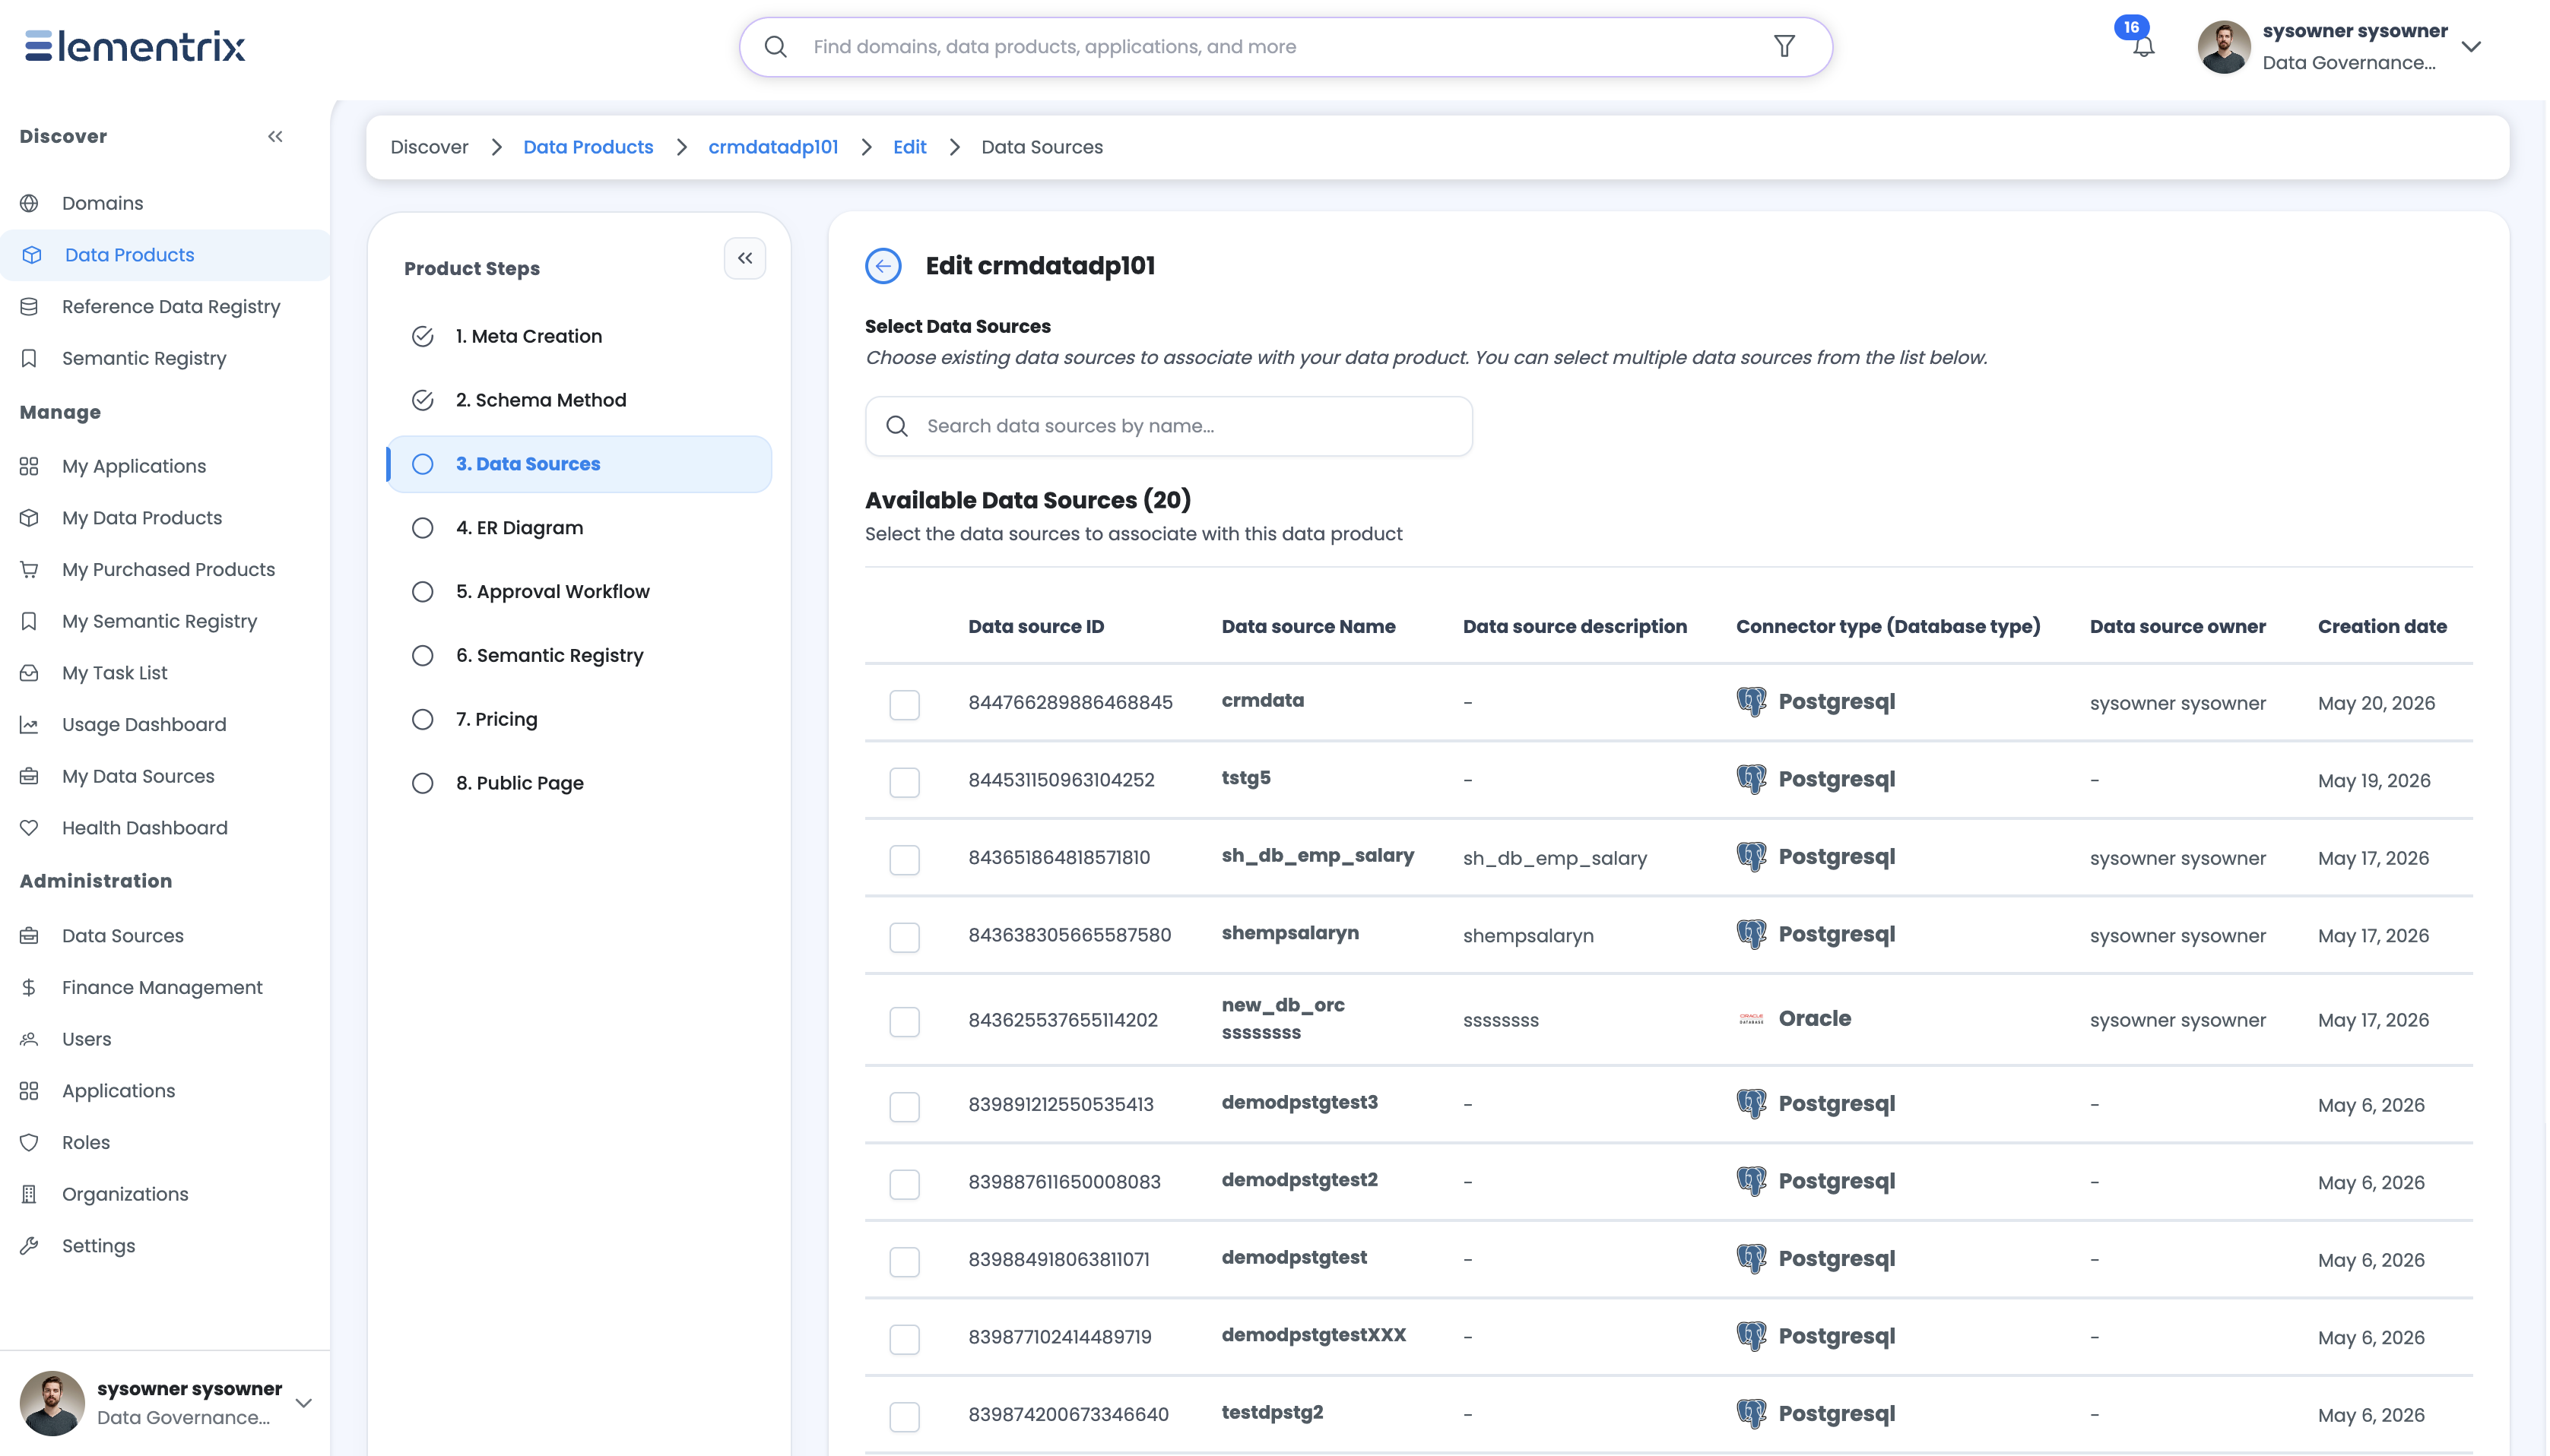
Task: Click the Roles shield icon
Action: 29,1143
